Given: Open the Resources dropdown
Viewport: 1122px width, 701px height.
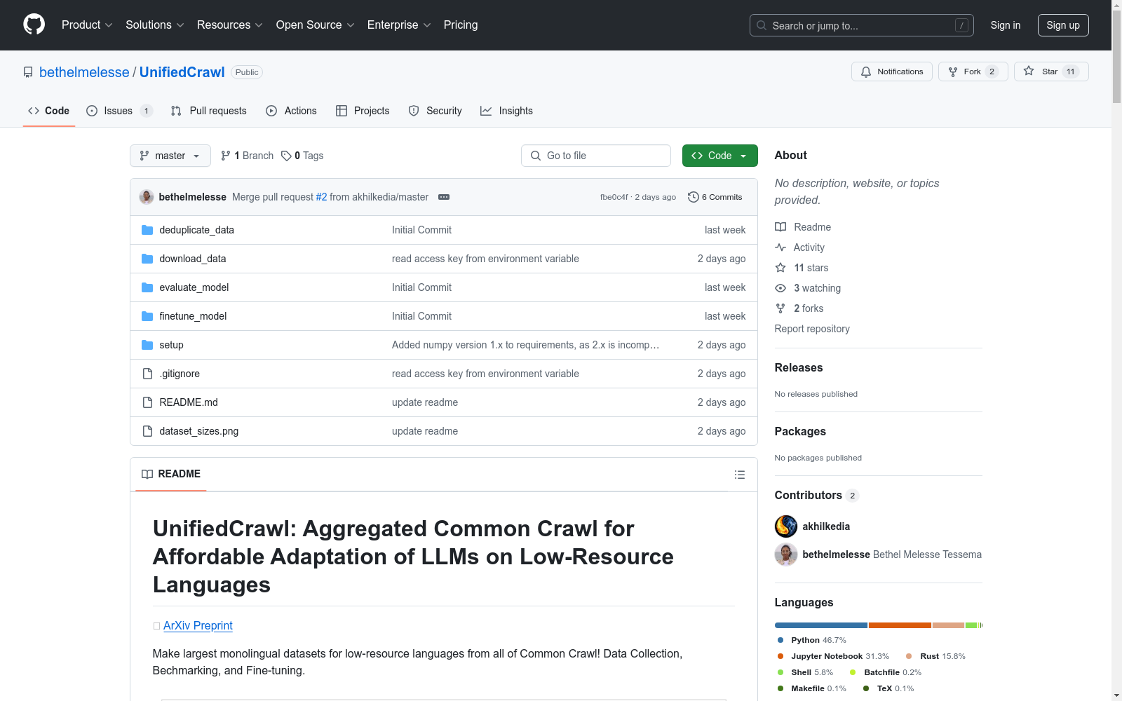Looking at the screenshot, I should click(230, 25).
